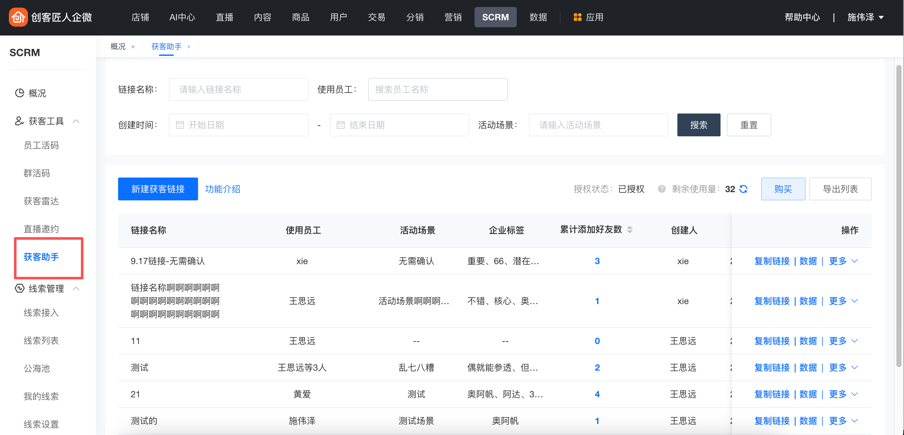The height and width of the screenshot is (435, 904).
Task: Click the 重置 button
Action: coord(749,125)
